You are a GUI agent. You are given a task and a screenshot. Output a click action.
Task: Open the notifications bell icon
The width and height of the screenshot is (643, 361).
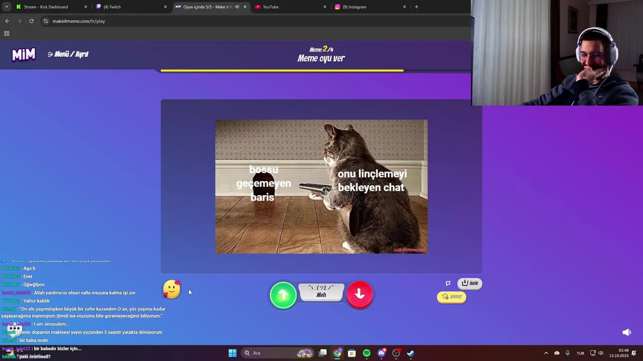(x=634, y=353)
